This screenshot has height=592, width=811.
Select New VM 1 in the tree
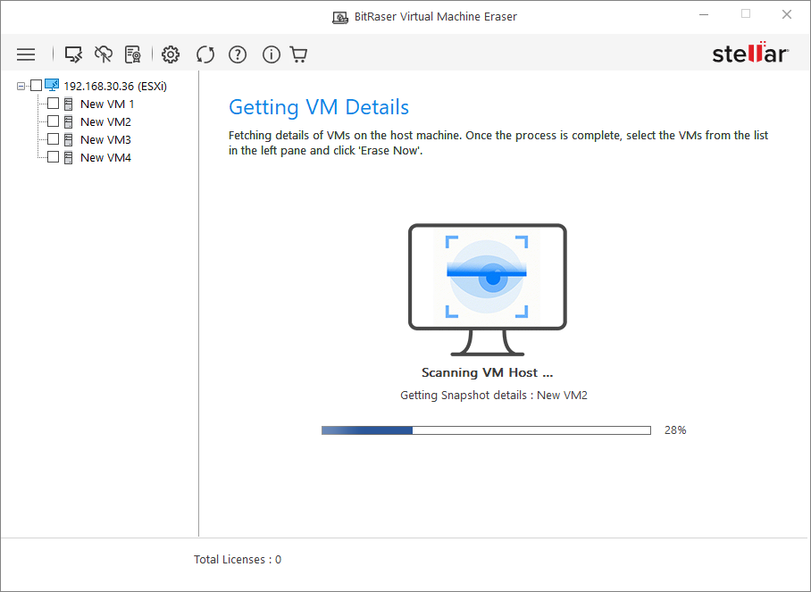(x=107, y=104)
